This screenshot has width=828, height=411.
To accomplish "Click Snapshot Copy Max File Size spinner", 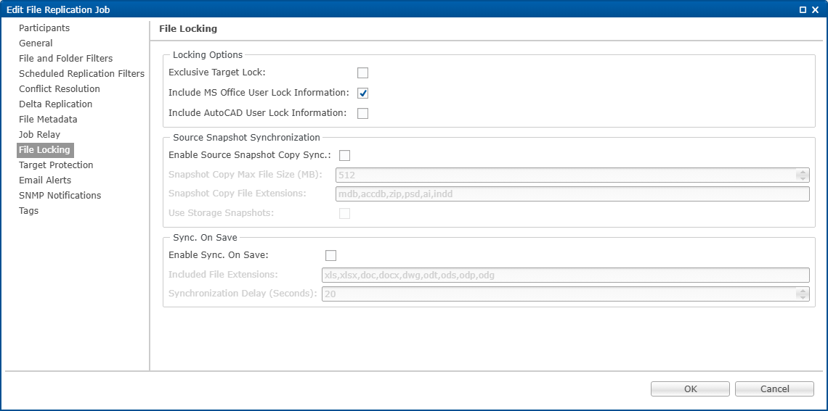I will [x=802, y=175].
